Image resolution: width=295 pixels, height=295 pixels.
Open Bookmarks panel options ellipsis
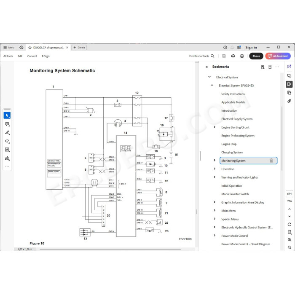point(277,67)
